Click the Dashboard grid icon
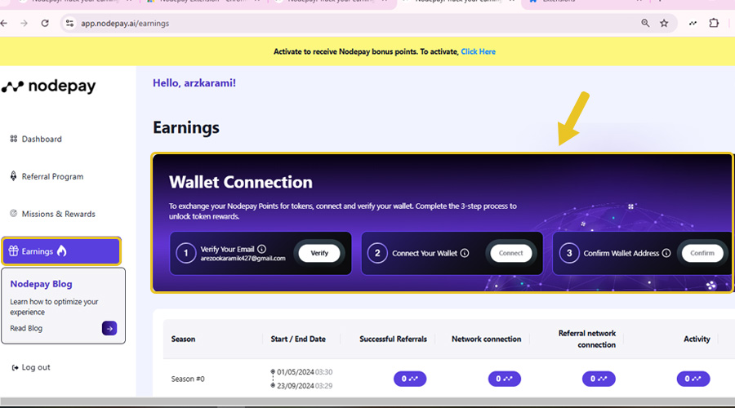 14,139
